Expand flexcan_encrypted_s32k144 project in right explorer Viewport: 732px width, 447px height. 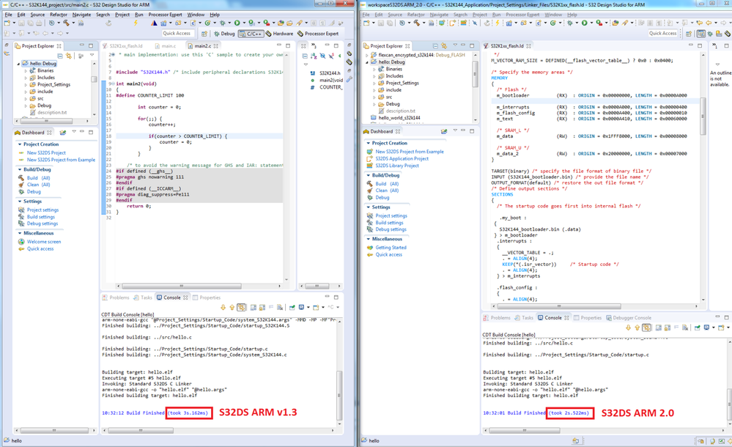(367, 55)
